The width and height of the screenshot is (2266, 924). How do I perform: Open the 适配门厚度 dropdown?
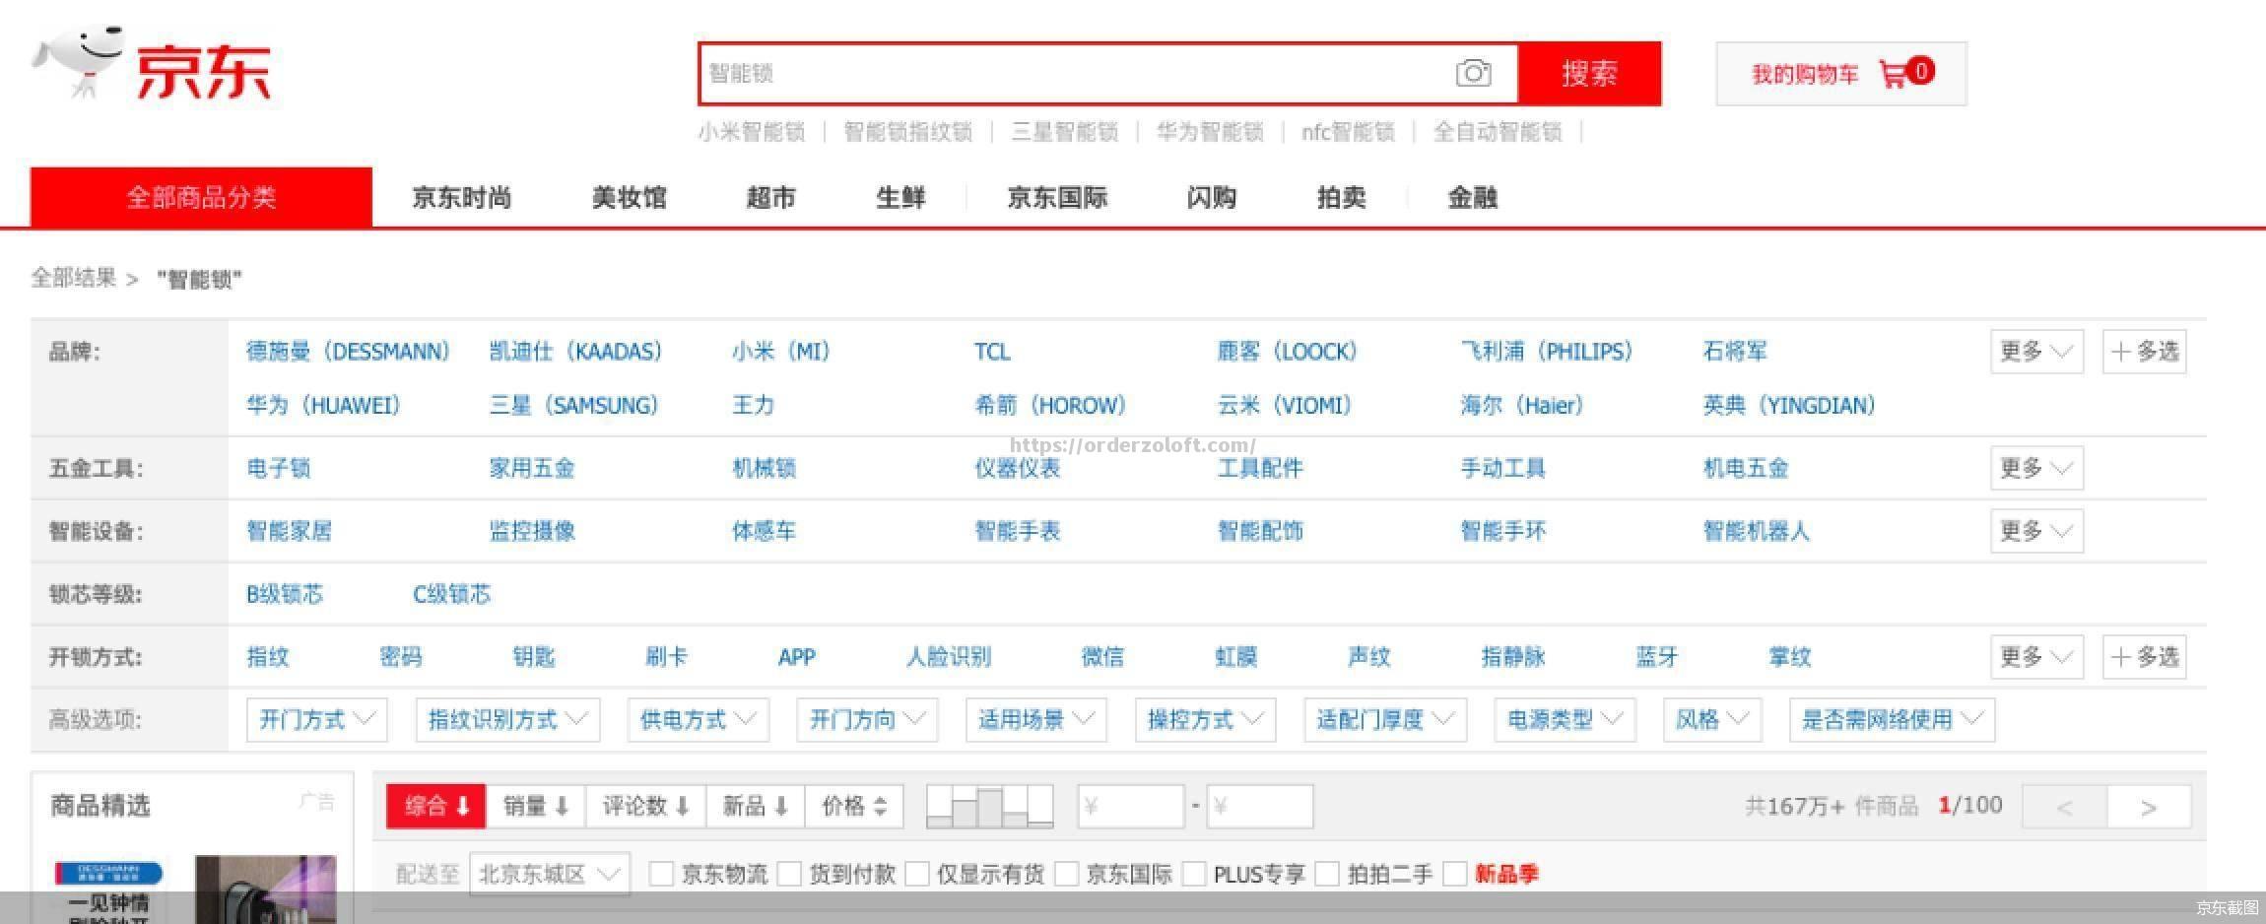pos(1385,720)
